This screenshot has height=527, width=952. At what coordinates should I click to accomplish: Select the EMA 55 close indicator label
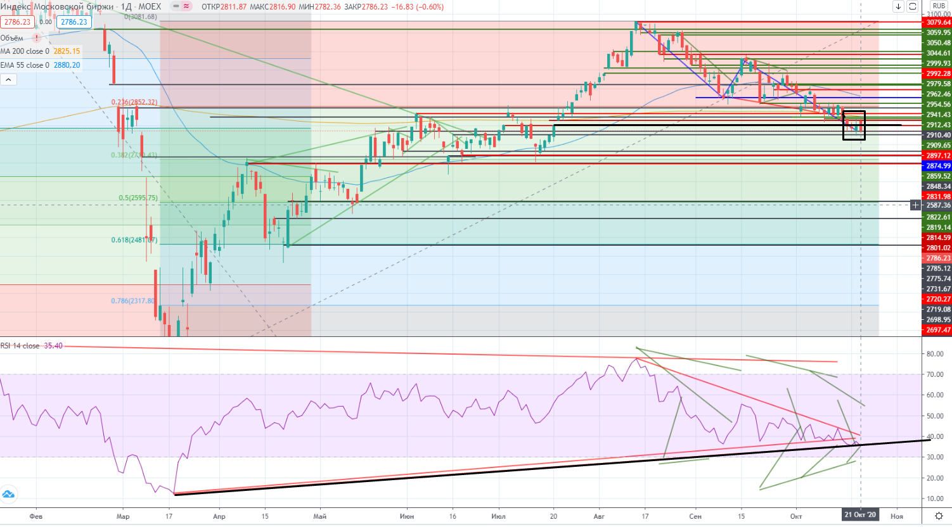coord(24,65)
